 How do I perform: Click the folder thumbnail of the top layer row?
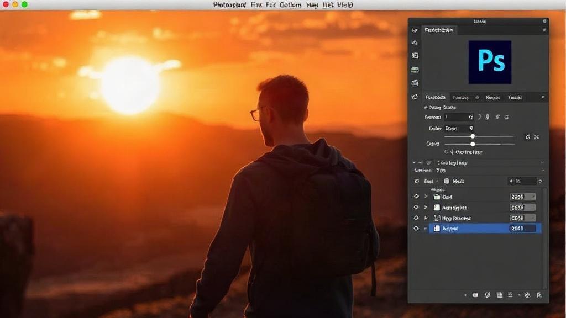tap(437, 197)
